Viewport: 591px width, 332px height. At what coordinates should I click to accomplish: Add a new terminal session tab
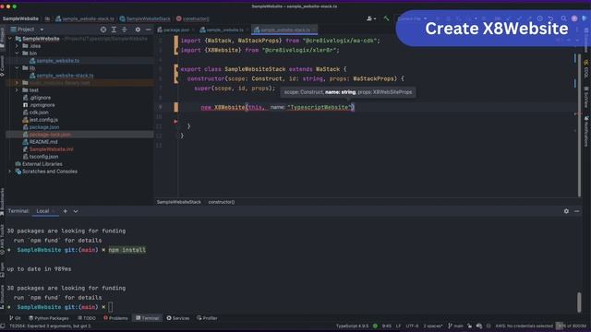(x=66, y=211)
